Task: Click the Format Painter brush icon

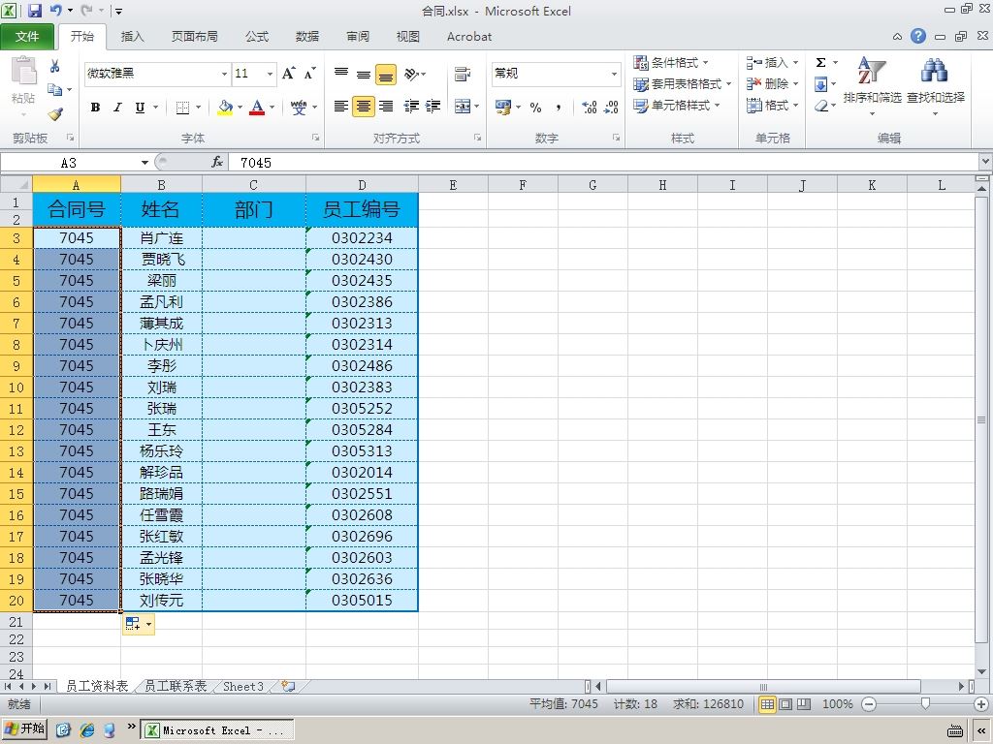Action: point(55,114)
